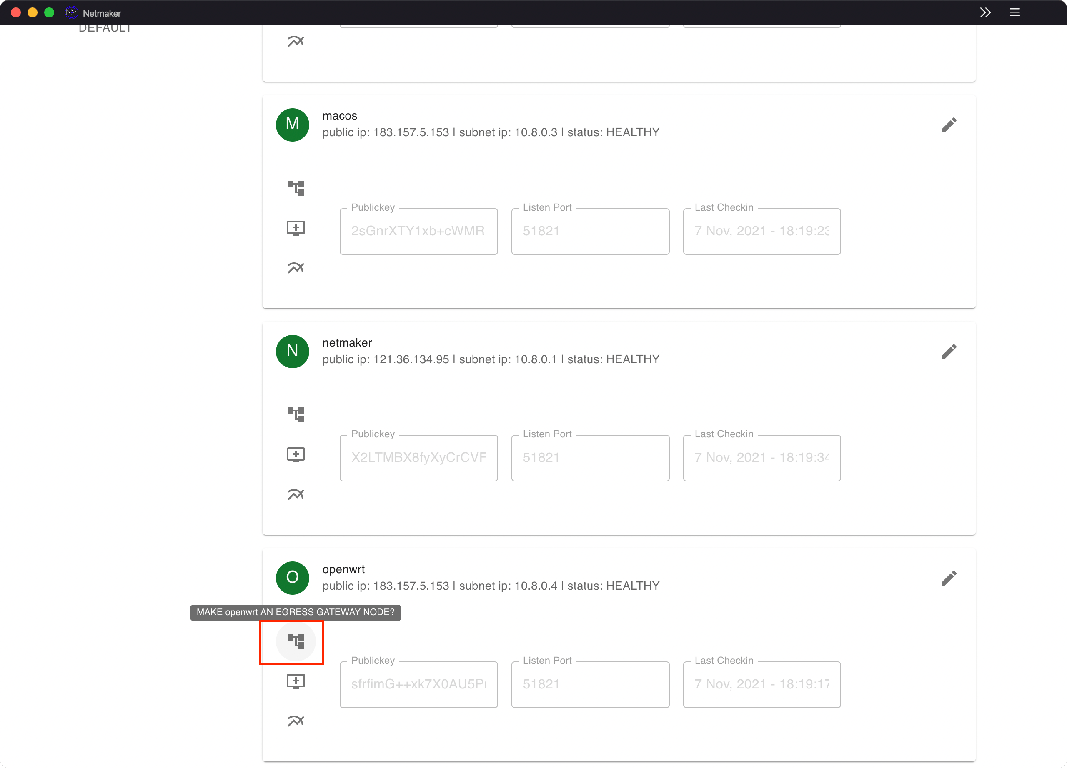Edit the netmaker node with the pencil icon
1067x768 pixels.
pos(949,351)
